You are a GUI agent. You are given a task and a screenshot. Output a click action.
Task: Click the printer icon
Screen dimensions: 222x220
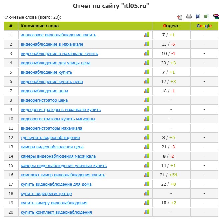pyautogui.click(x=189, y=17)
